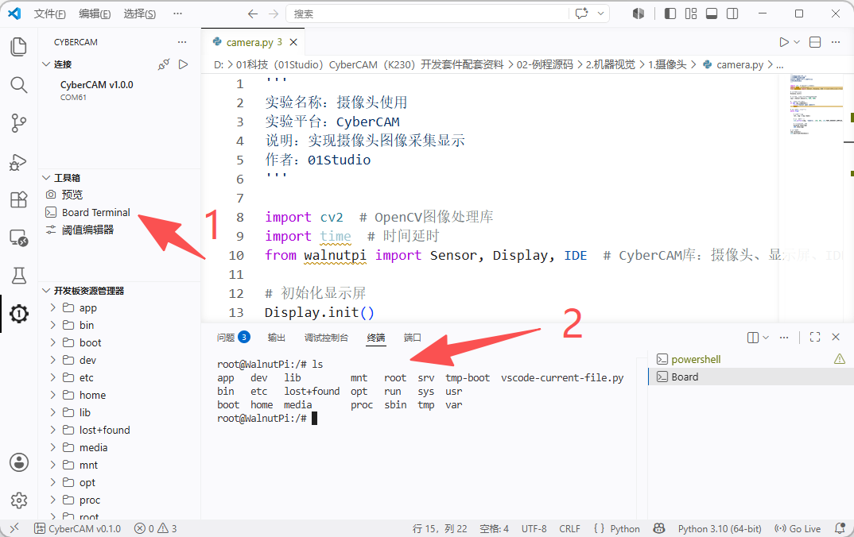This screenshot has width=854, height=537.
Task: Open Source Control from activity bar
Action: pos(18,123)
